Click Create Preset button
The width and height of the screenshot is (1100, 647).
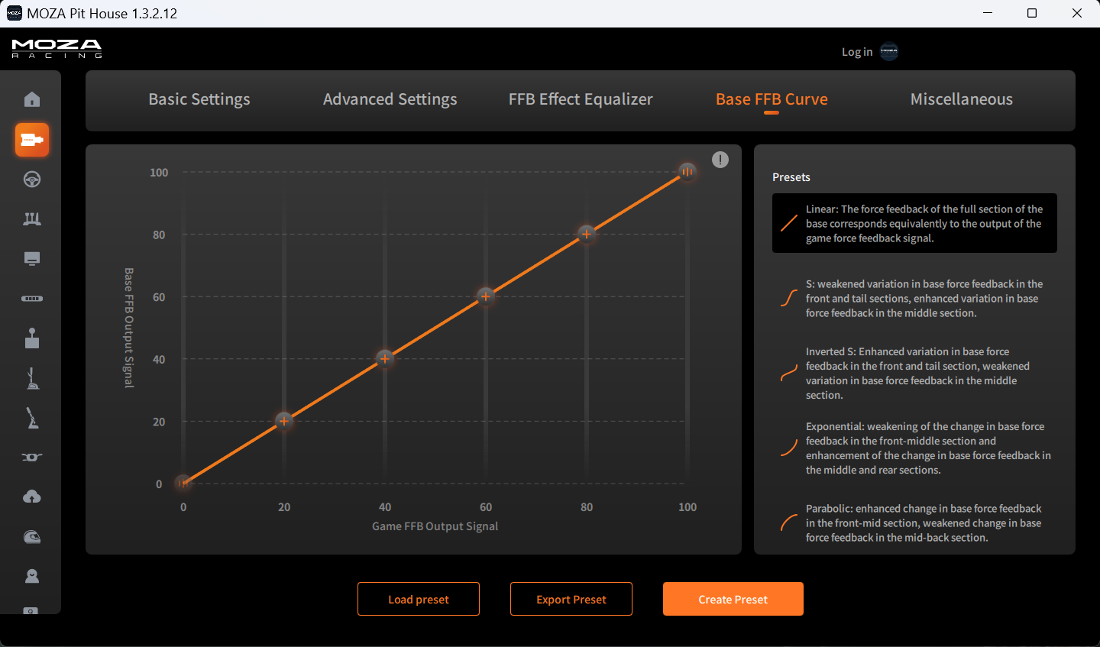(733, 599)
